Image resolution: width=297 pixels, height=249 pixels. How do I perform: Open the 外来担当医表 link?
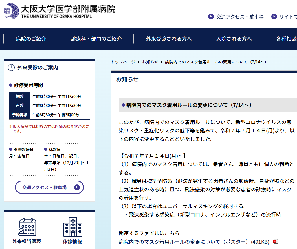click(27, 241)
